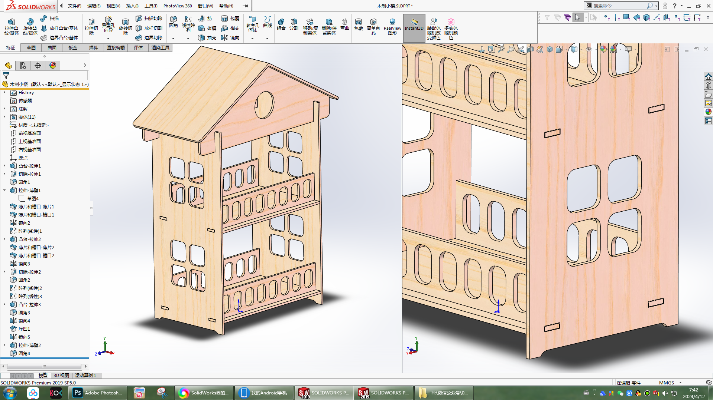The image size is (713, 400).
Task: Open the 参考几何体 reference geometry tool
Action: click(253, 24)
